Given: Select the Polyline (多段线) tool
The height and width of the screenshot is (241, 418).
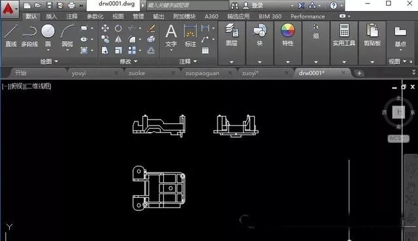Looking at the screenshot, I should click(29, 35).
